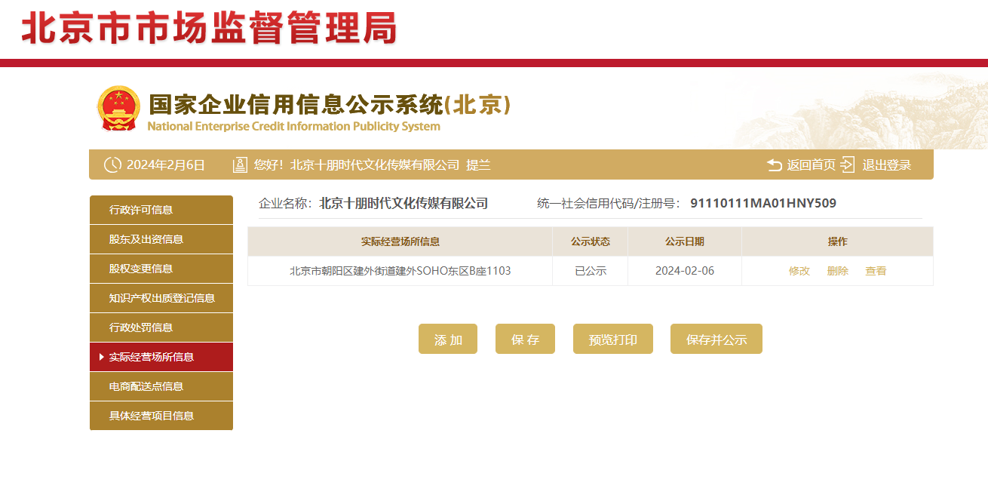
Task: Go back via 返回首页 link
Action: (x=812, y=165)
